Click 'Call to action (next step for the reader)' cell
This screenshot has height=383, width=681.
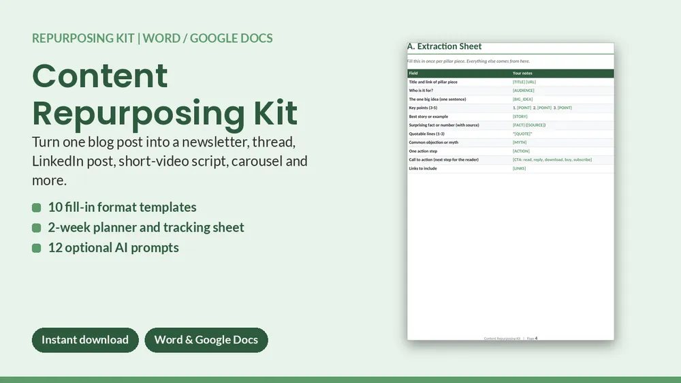[443, 159]
